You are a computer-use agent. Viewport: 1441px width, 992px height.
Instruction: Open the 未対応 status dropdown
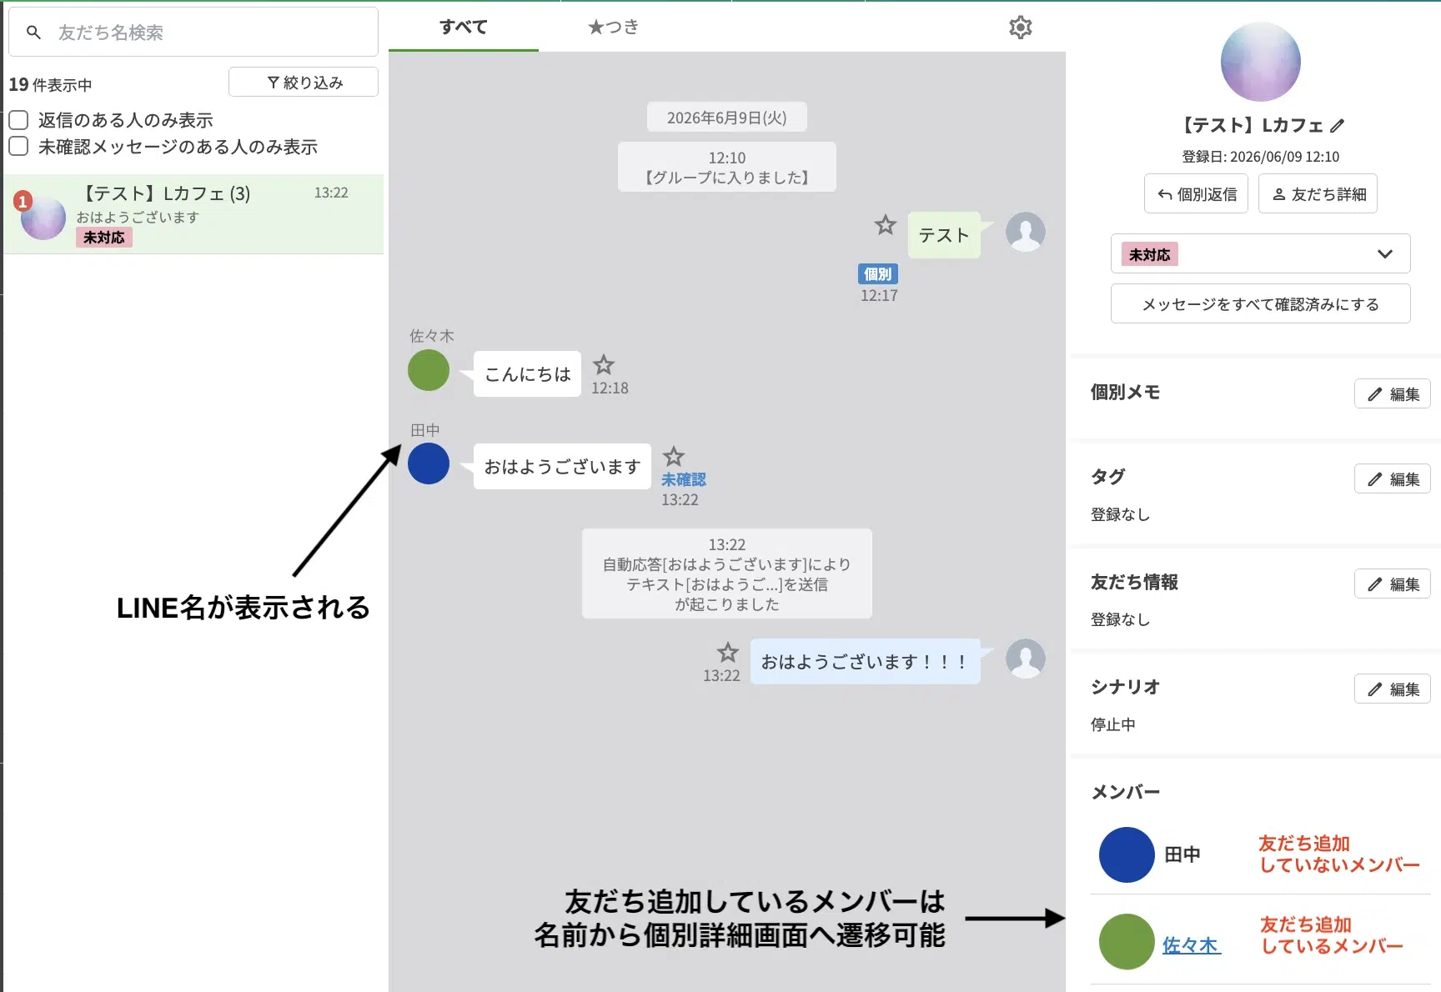[1260, 253]
